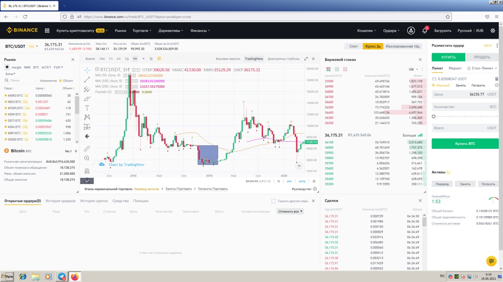Switch to the Маркет order tab
Screen dimensions: 503x282
tap(455, 68)
